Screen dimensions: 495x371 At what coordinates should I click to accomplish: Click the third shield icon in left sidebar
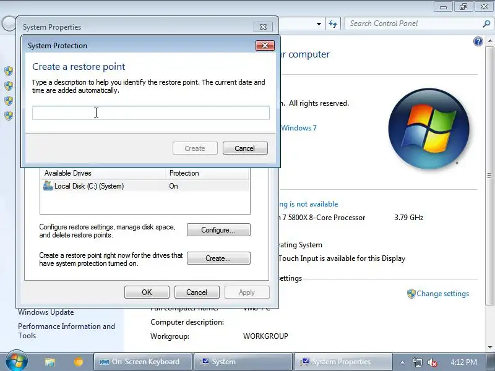pos(9,101)
